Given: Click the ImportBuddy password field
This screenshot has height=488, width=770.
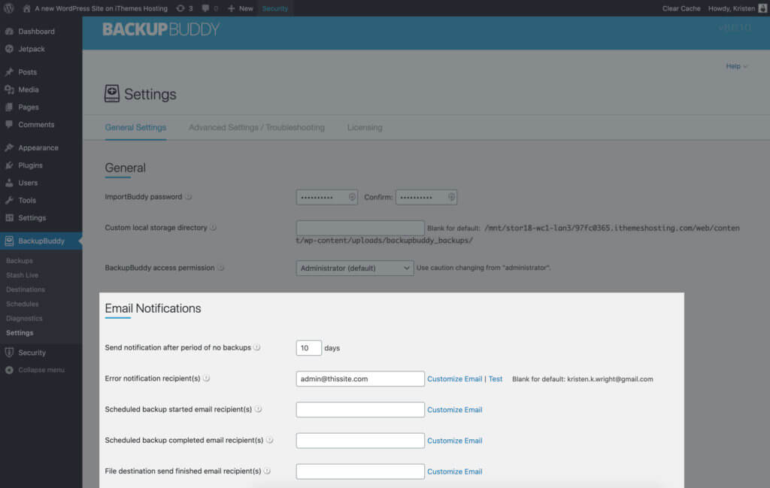Looking at the screenshot, I should (x=326, y=197).
